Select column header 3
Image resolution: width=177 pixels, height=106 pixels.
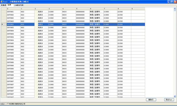(x=55, y=9)
